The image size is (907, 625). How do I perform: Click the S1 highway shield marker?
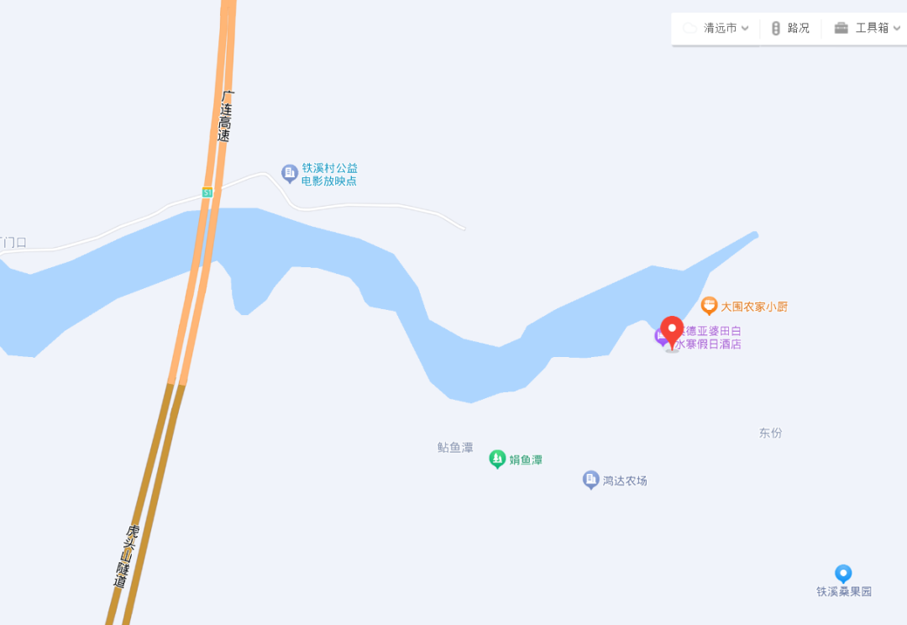(x=207, y=192)
